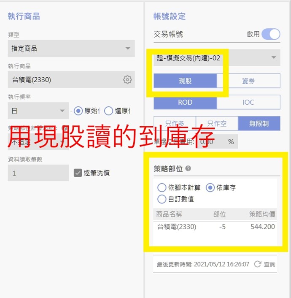Click the 資料讀取筆數 input field
This screenshot has height=298, width=291.
[38, 173]
